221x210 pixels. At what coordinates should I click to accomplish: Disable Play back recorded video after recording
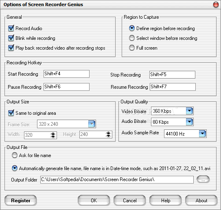pos(11,48)
